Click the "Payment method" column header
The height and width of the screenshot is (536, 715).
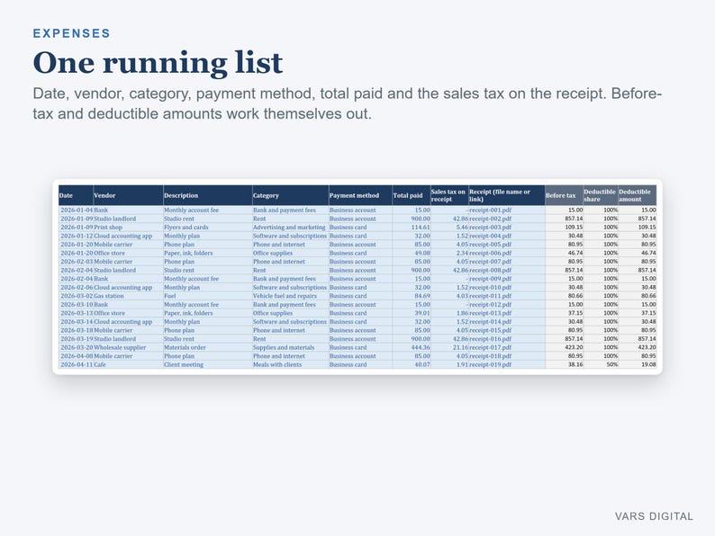360,195
